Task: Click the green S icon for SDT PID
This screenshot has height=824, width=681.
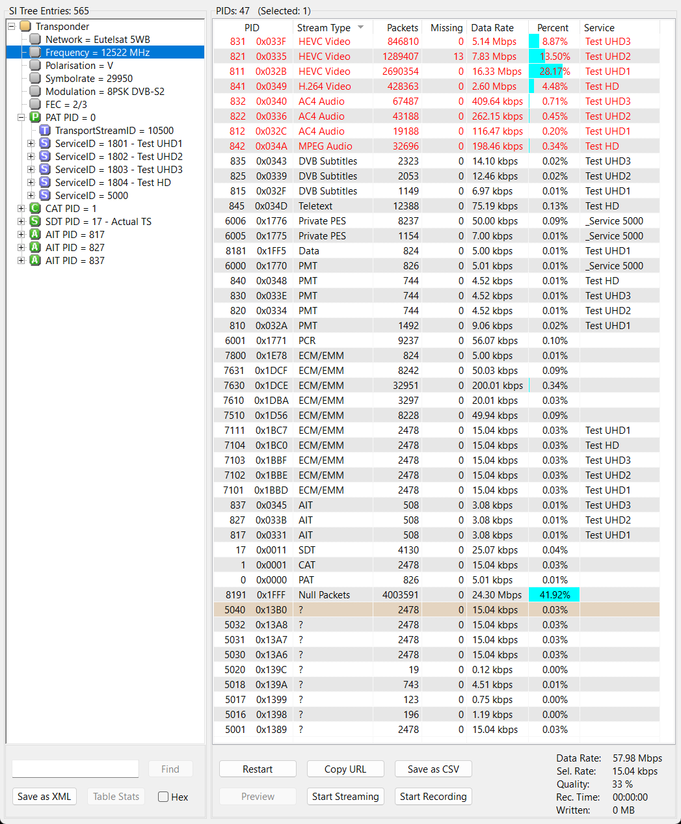Action: (x=35, y=222)
